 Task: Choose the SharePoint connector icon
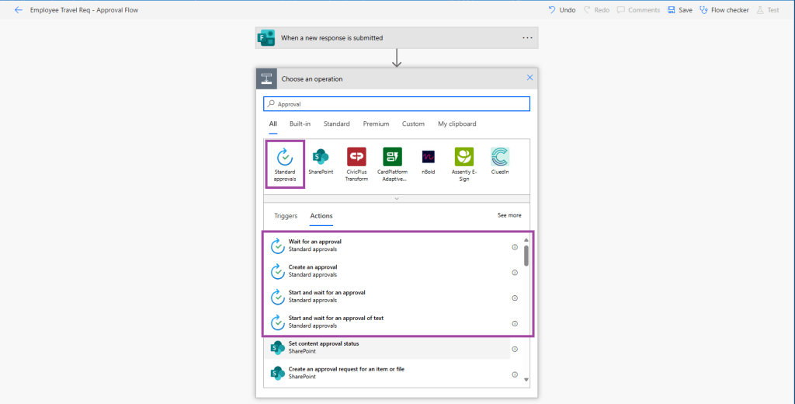[321, 158]
